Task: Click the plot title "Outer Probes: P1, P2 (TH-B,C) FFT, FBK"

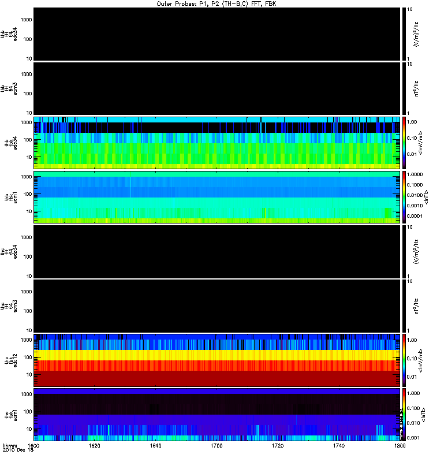Action: click(216, 4)
